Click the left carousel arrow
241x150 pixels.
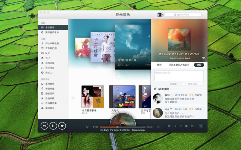pyautogui.click(x=73, y=98)
